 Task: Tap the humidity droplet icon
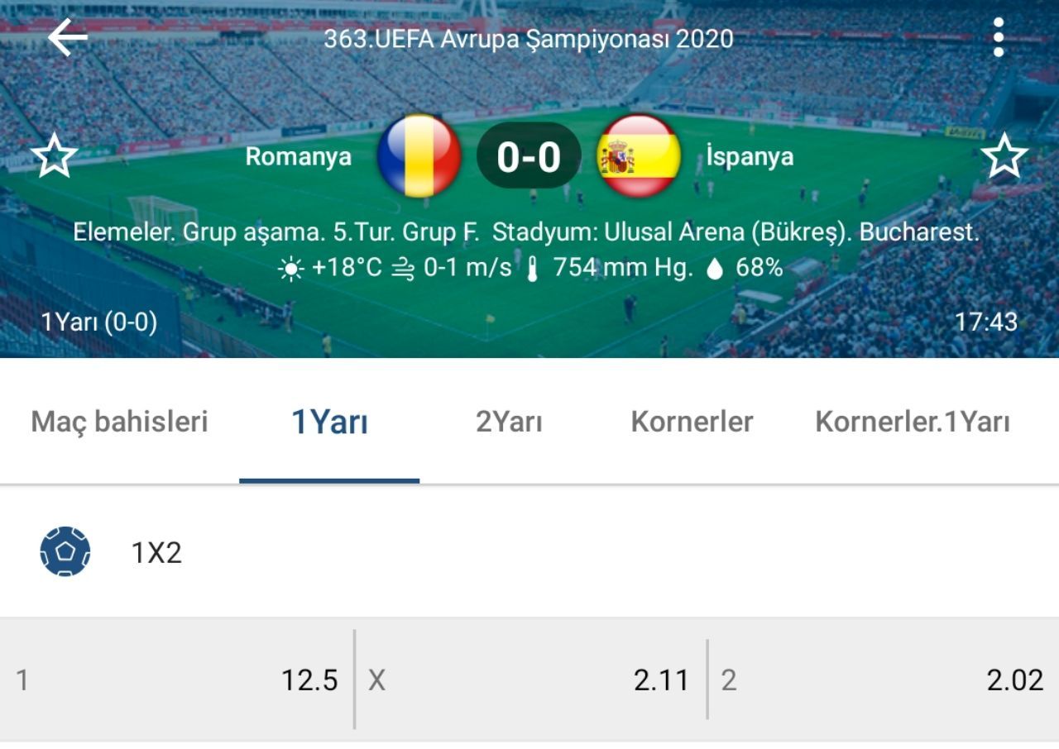click(716, 269)
